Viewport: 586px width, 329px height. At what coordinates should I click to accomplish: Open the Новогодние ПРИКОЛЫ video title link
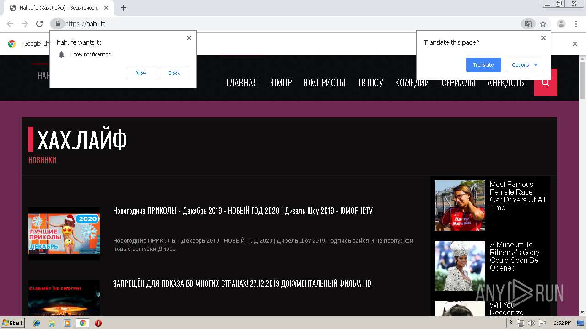[x=243, y=211]
